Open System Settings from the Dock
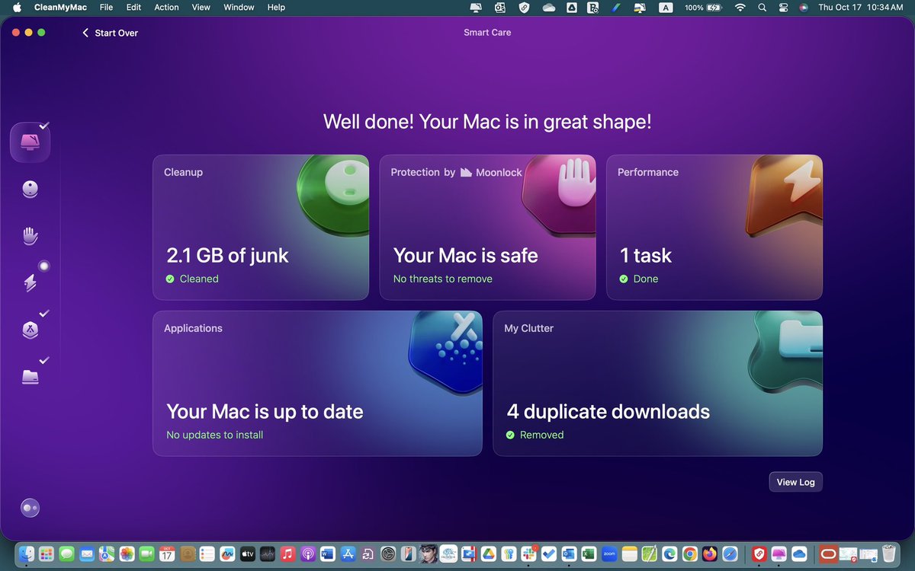 388,553
